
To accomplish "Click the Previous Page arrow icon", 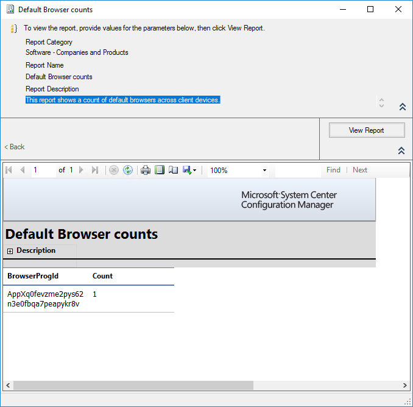I will [23, 171].
